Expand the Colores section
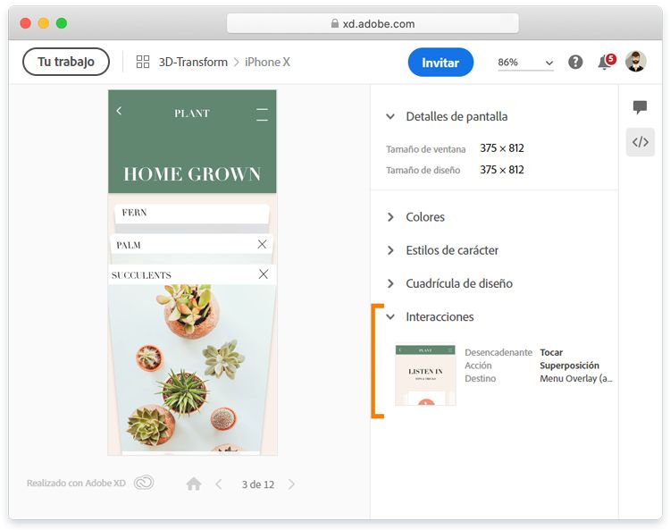The height and width of the screenshot is (530, 670). pyautogui.click(x=390, y=217)
